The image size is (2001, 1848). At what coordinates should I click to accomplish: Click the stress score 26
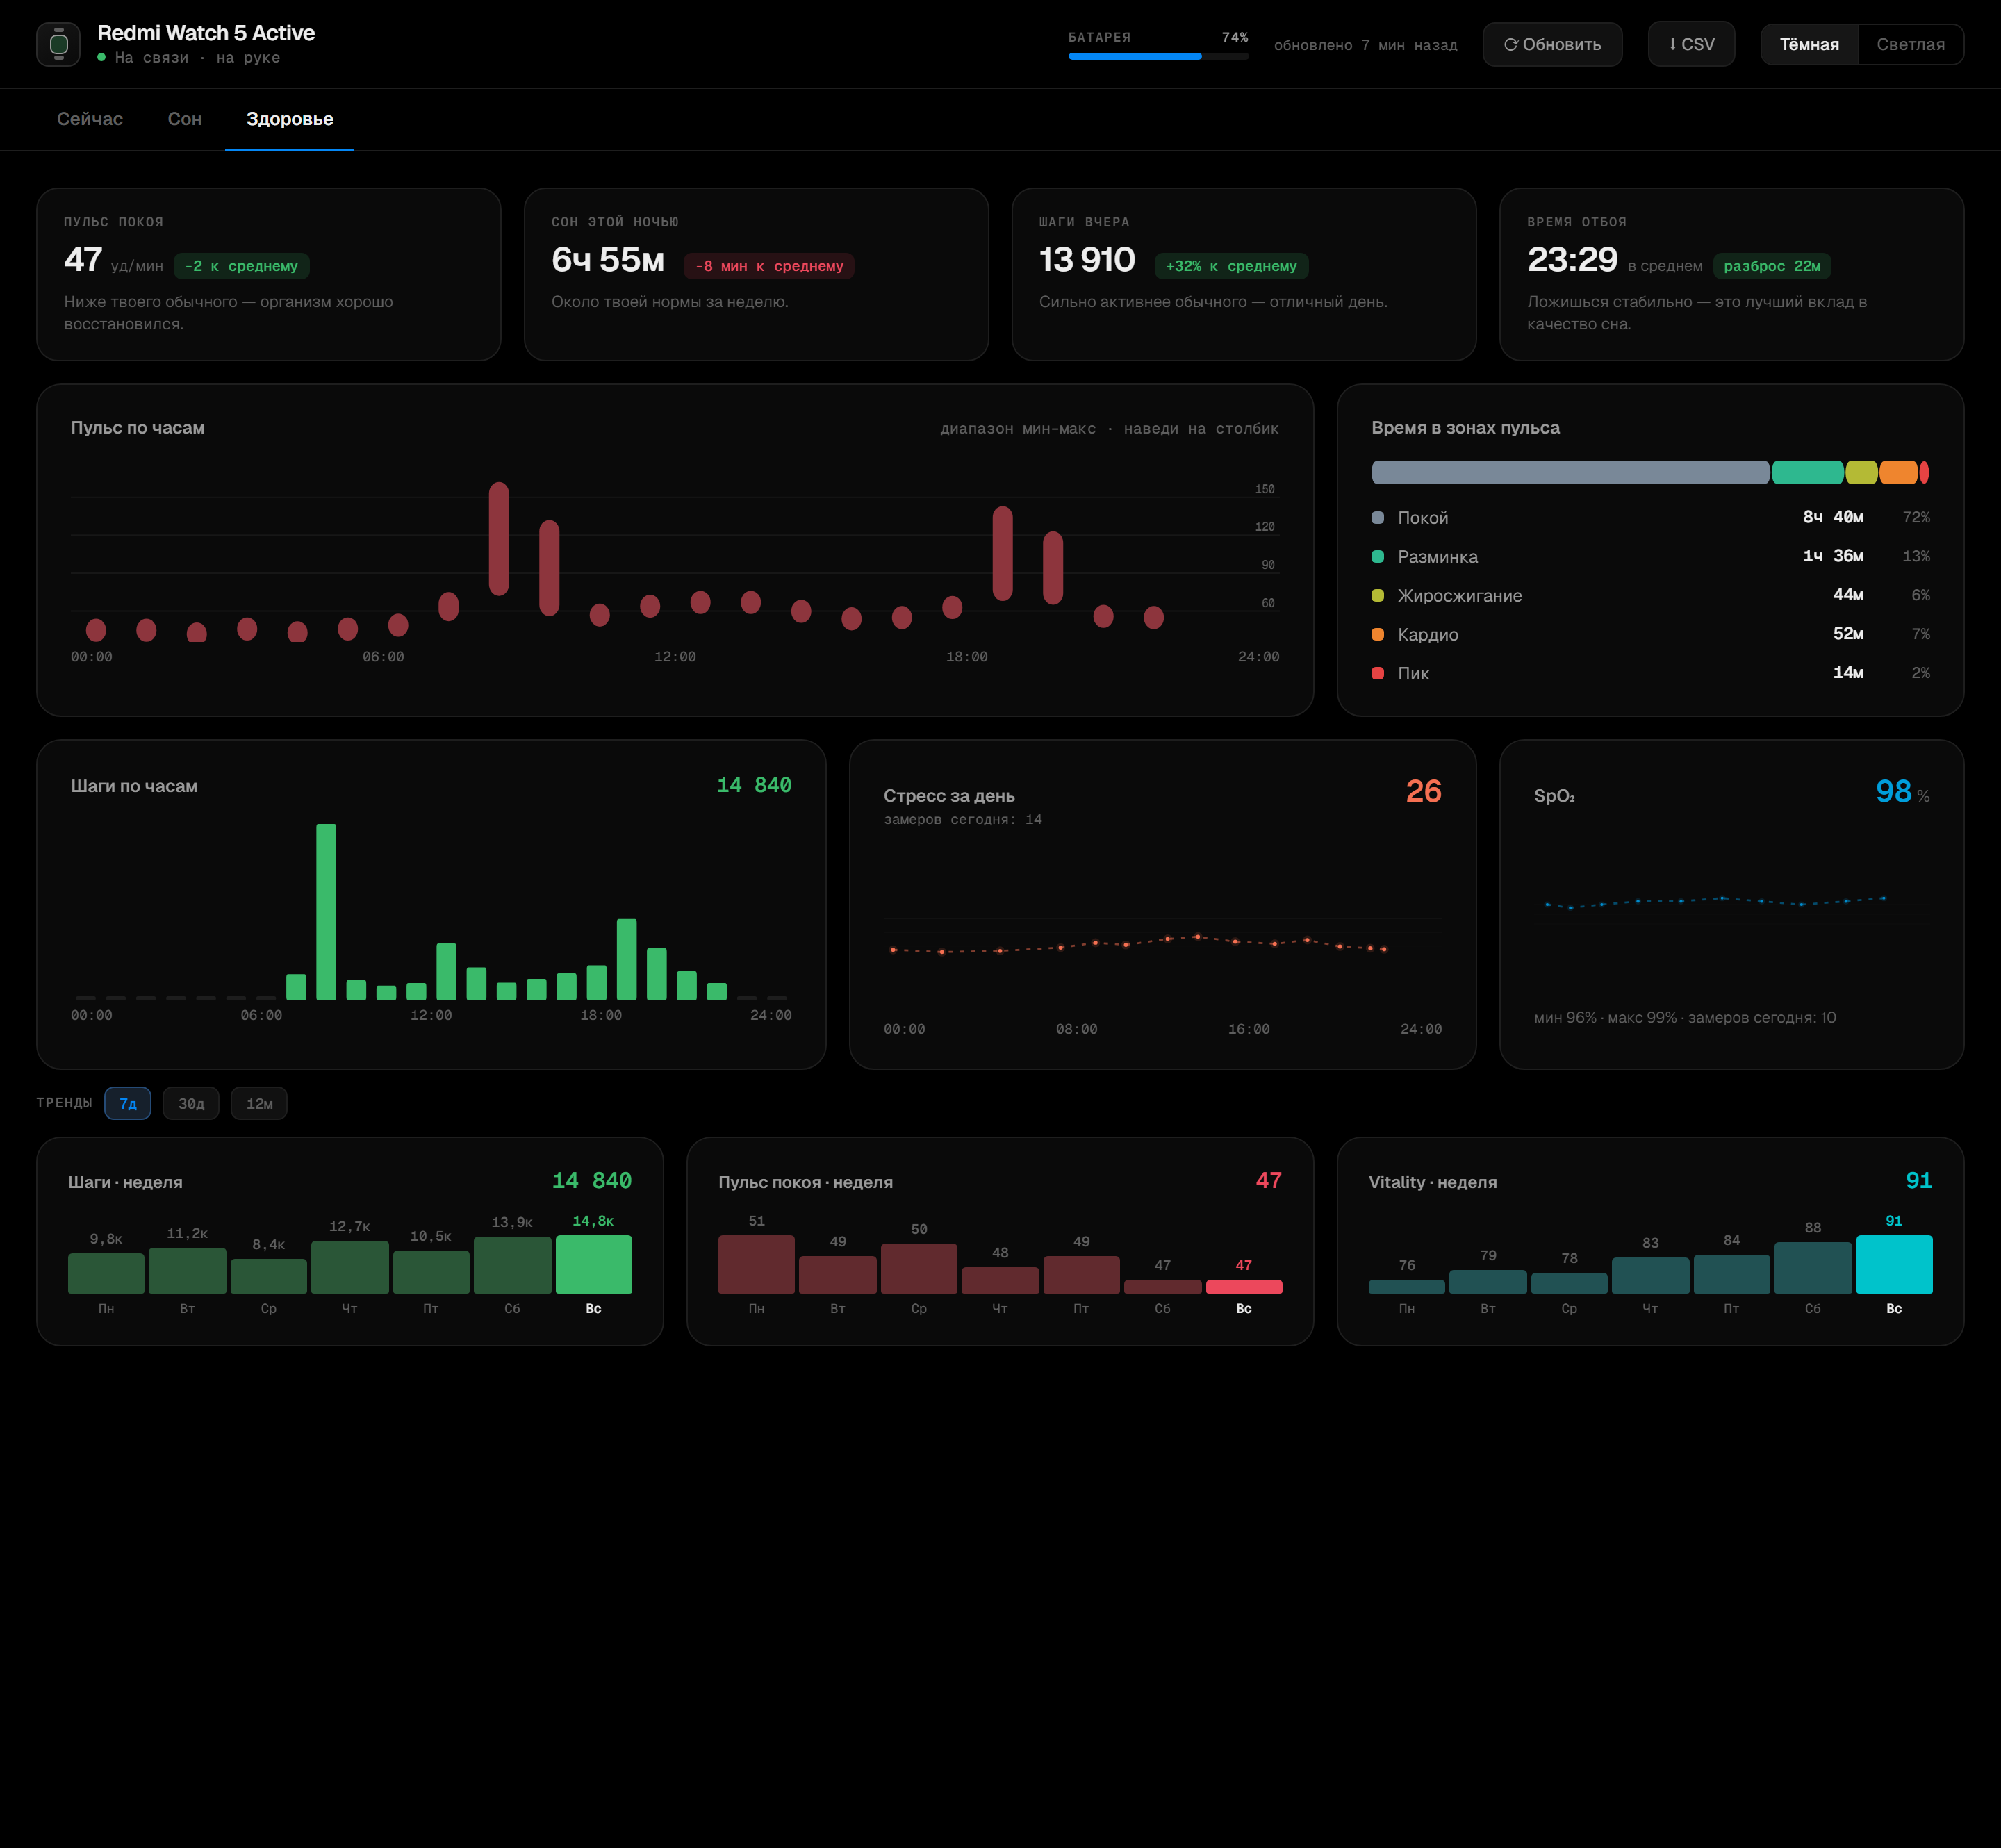tap(1423, 791)
